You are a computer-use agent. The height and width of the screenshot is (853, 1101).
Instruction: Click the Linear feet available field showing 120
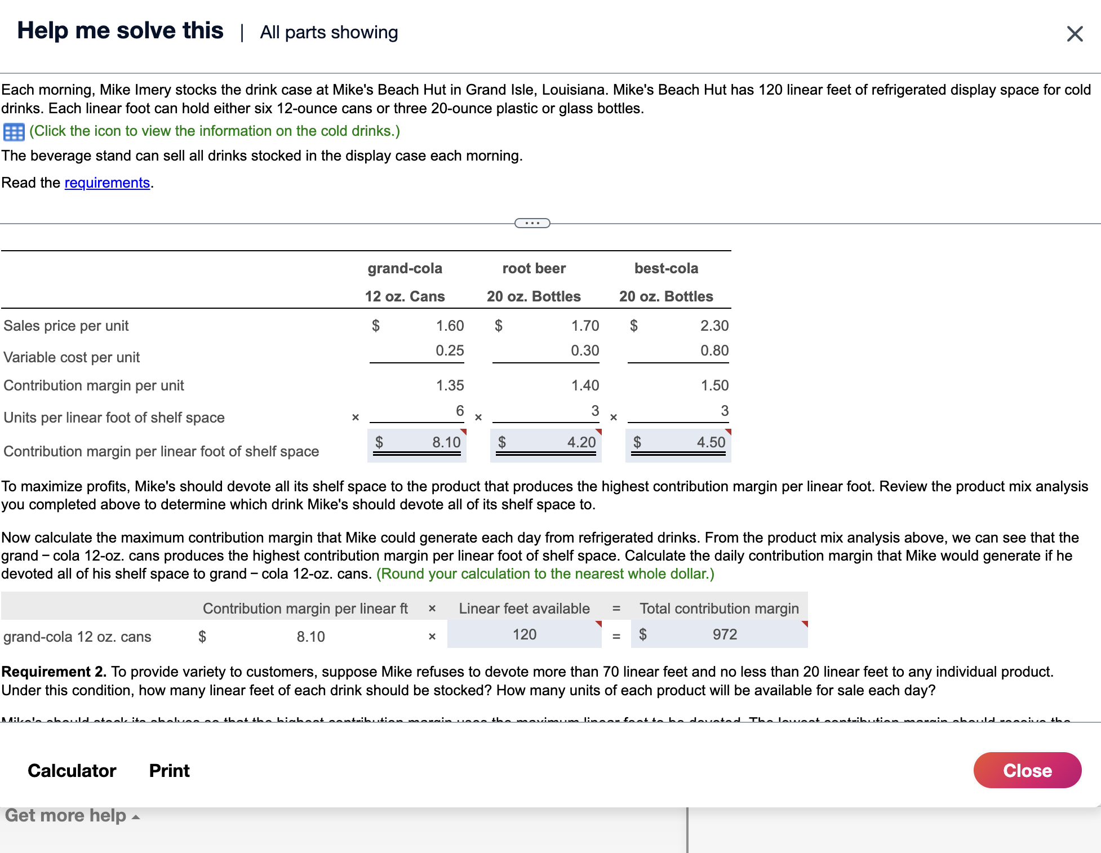coord(523,634)
